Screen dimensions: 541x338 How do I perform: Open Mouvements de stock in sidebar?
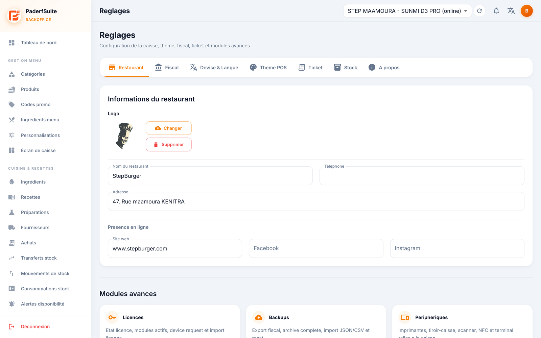[x=46, y=273]
